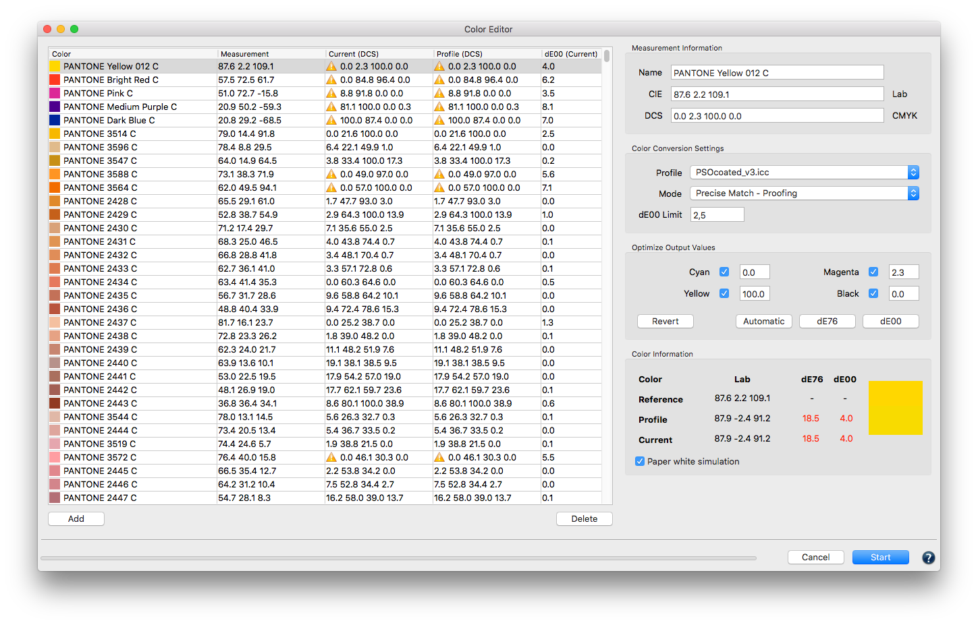The image size is (978, 625).
Task: Click the CIE Lab value input field
Action: [777, 94]
